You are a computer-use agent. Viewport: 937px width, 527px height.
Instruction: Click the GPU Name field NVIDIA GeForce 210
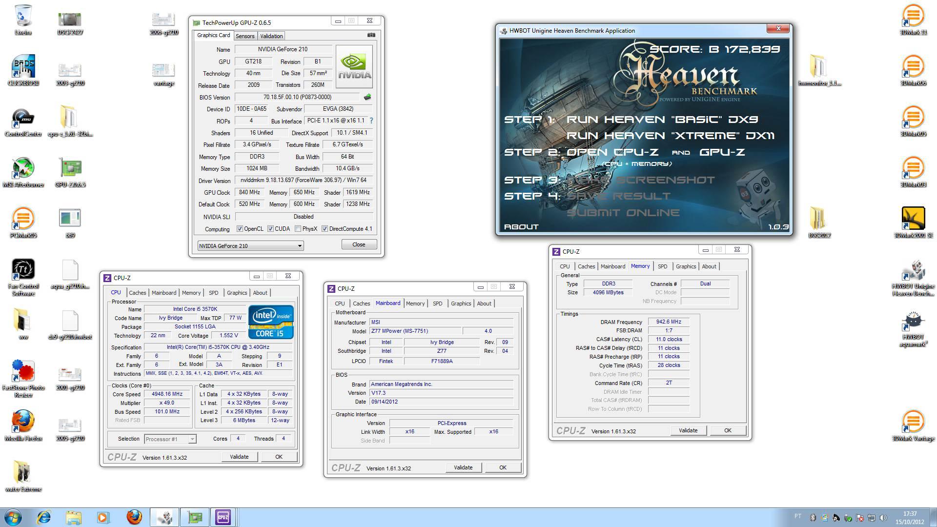(283, 49)
